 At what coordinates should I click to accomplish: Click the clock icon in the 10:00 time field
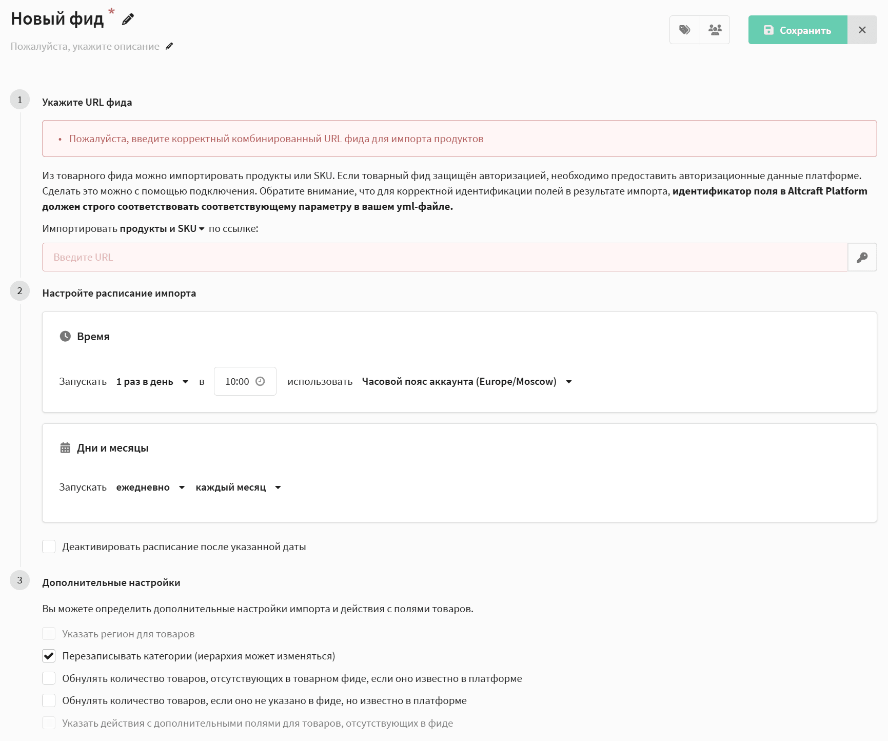260,381
